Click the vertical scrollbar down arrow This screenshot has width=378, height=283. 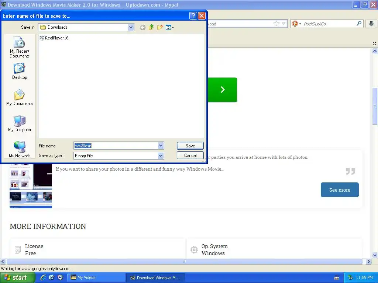point(375,255)
